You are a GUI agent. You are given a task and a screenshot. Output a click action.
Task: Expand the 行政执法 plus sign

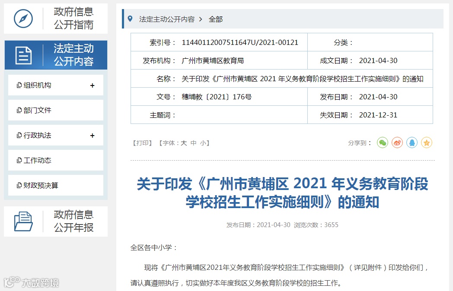tap(93, 136)
